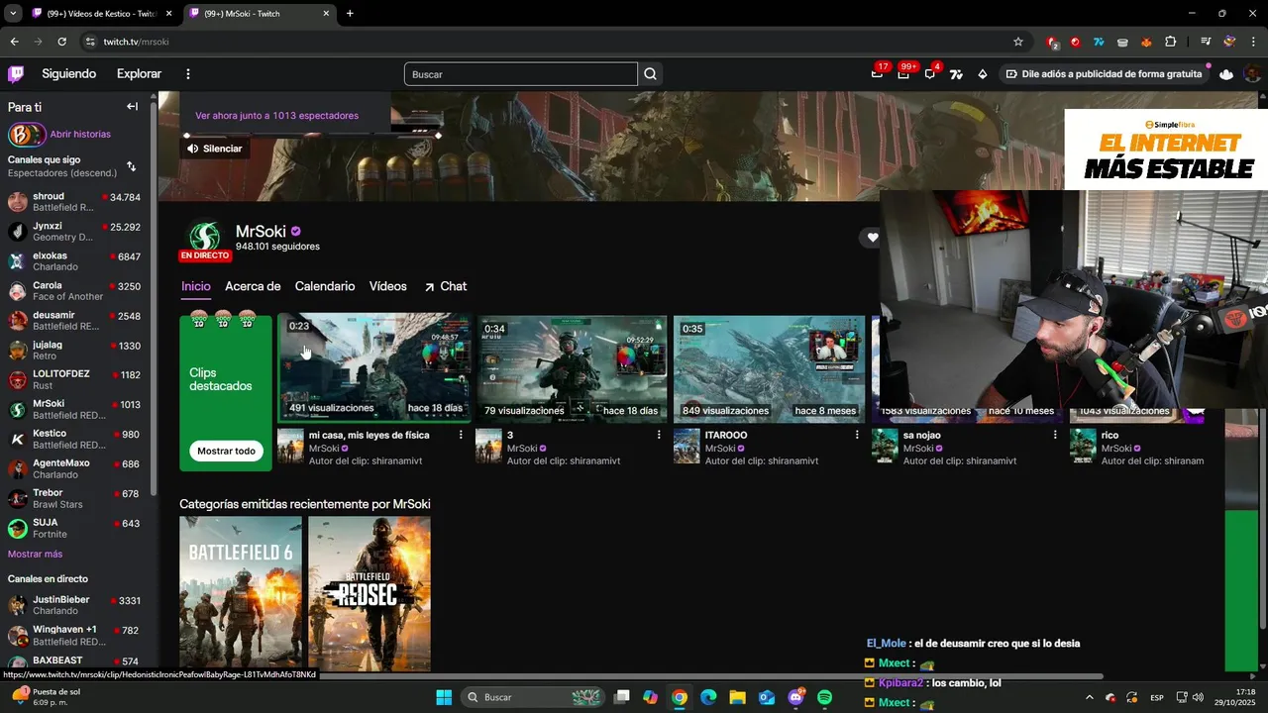Open Chrome media controls icon
The width and height of the screenshot is (1268, 713).
[x=1206, y=42]
